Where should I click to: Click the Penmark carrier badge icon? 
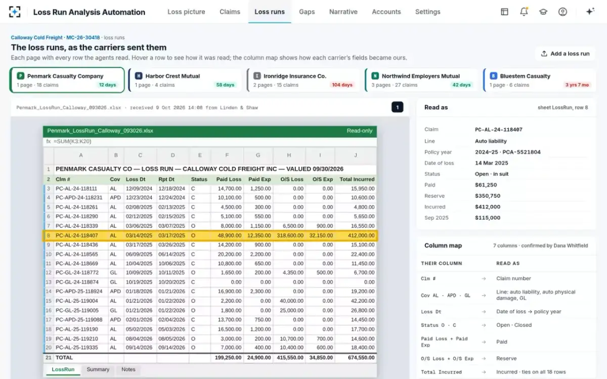21,76
